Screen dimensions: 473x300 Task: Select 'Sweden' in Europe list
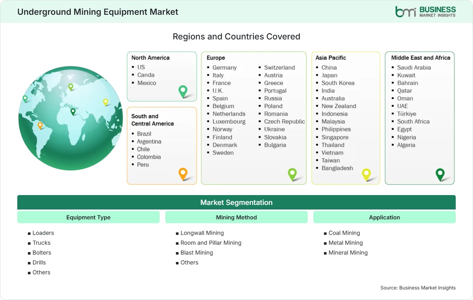(x=223, y=153)
